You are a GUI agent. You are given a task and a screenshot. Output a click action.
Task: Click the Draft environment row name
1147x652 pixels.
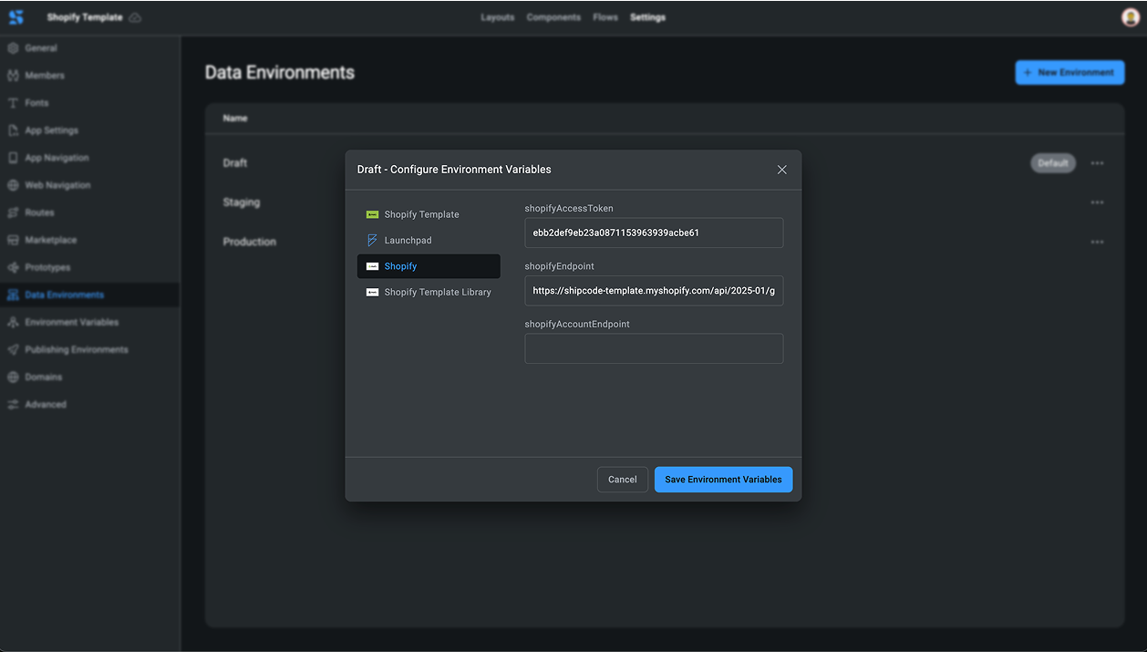click(235, 163)
